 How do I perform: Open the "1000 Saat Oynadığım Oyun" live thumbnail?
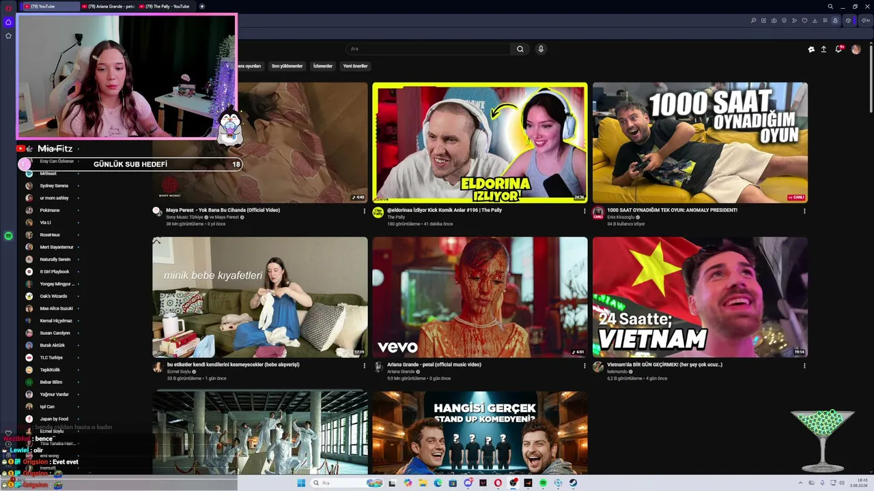pyautogui.click(x=700, y=143)
